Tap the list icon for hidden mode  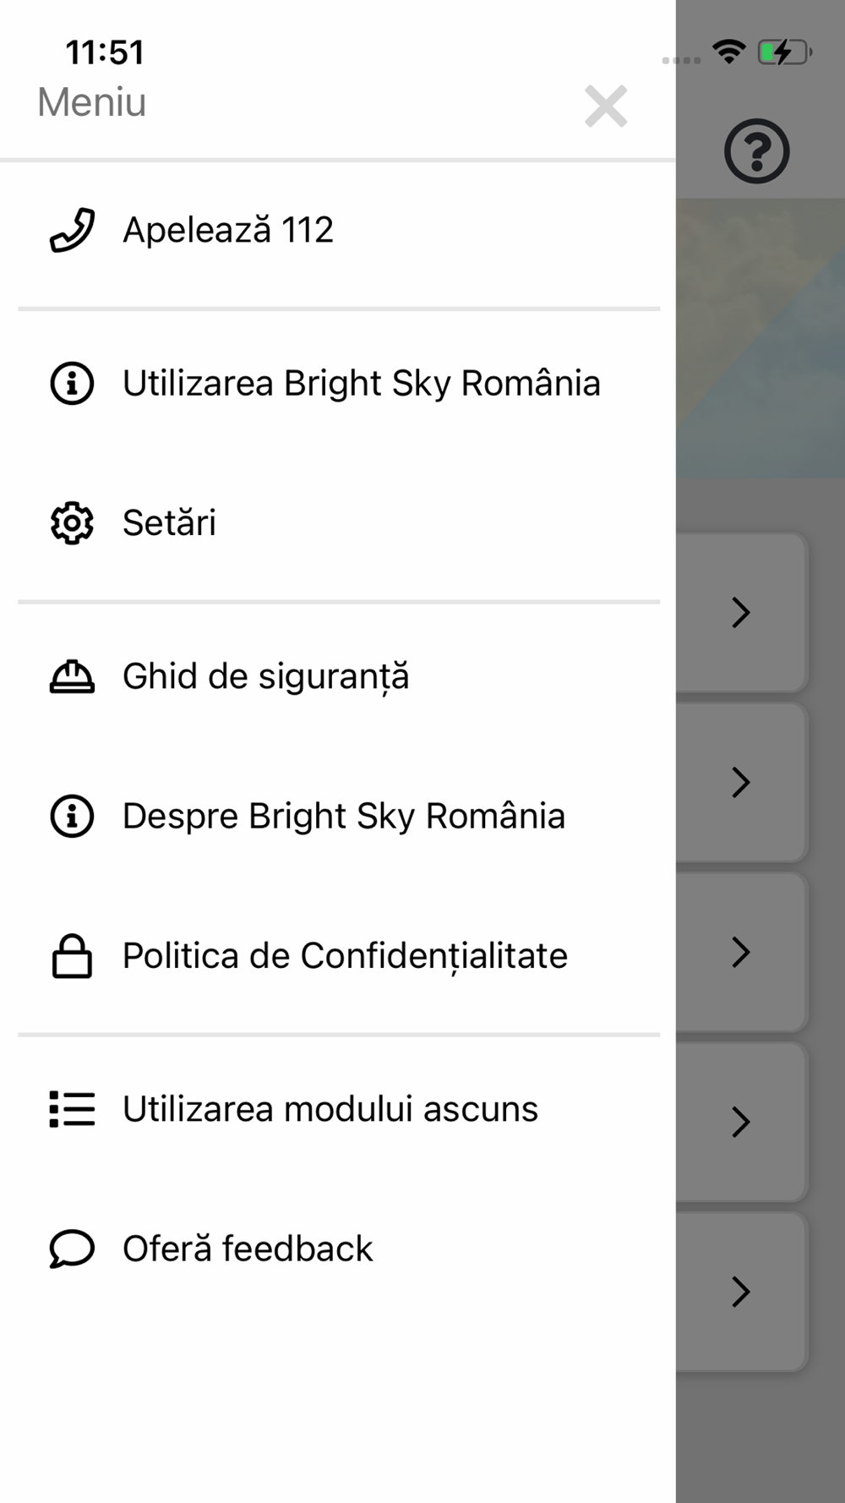click(x=72, y=1109)
